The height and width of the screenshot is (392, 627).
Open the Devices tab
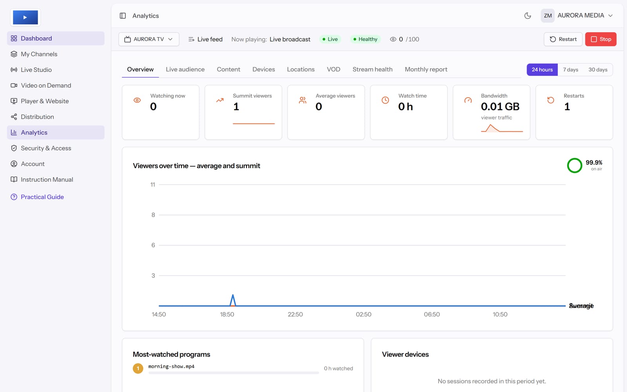pos(264,69)
